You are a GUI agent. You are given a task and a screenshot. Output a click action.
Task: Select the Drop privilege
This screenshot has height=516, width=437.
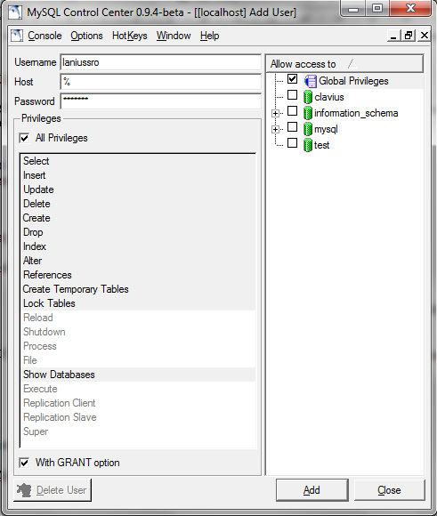138,232
